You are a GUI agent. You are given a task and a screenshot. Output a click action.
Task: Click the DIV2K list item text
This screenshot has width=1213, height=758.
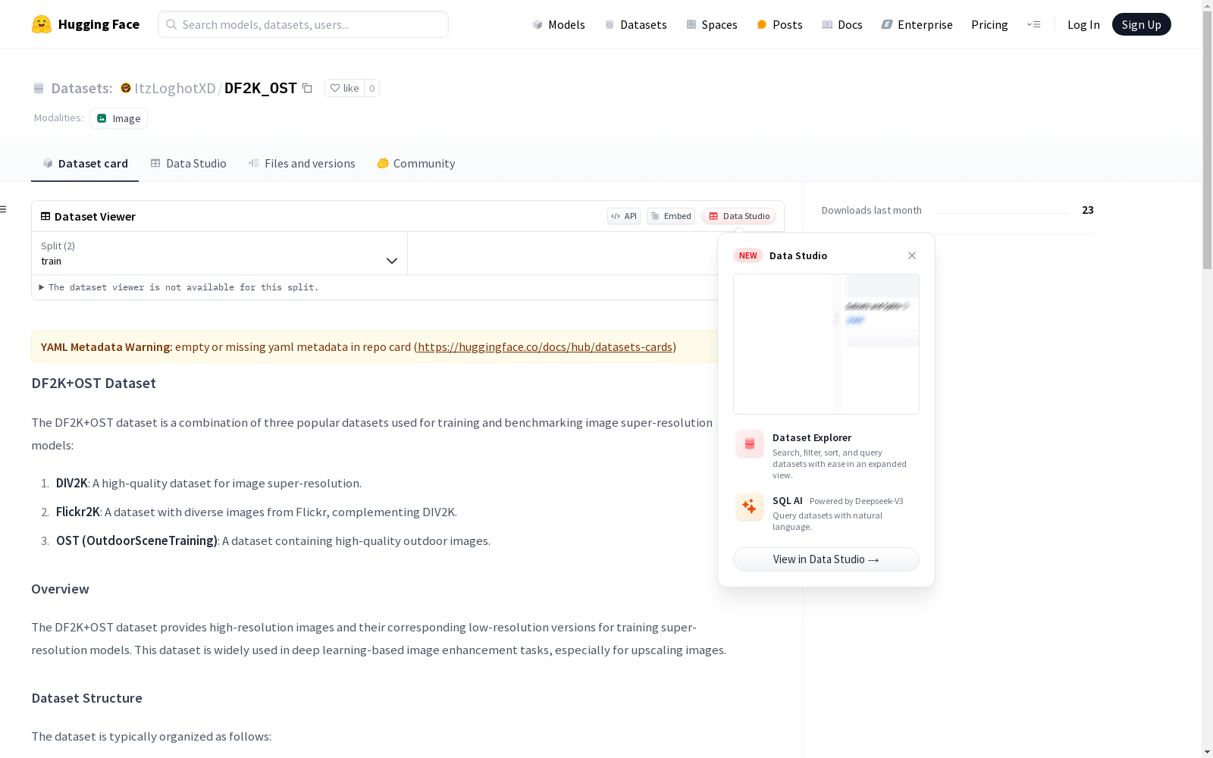point(208,483)
